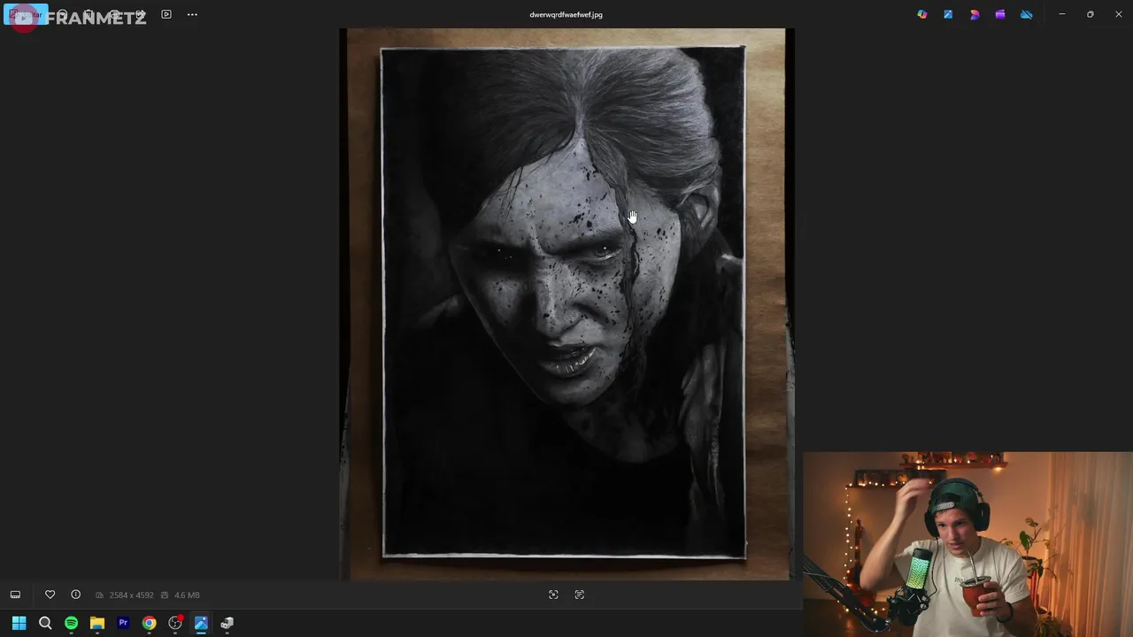Open Windows taskbar search
The image size is (1133, 637).
coord(45,623)
